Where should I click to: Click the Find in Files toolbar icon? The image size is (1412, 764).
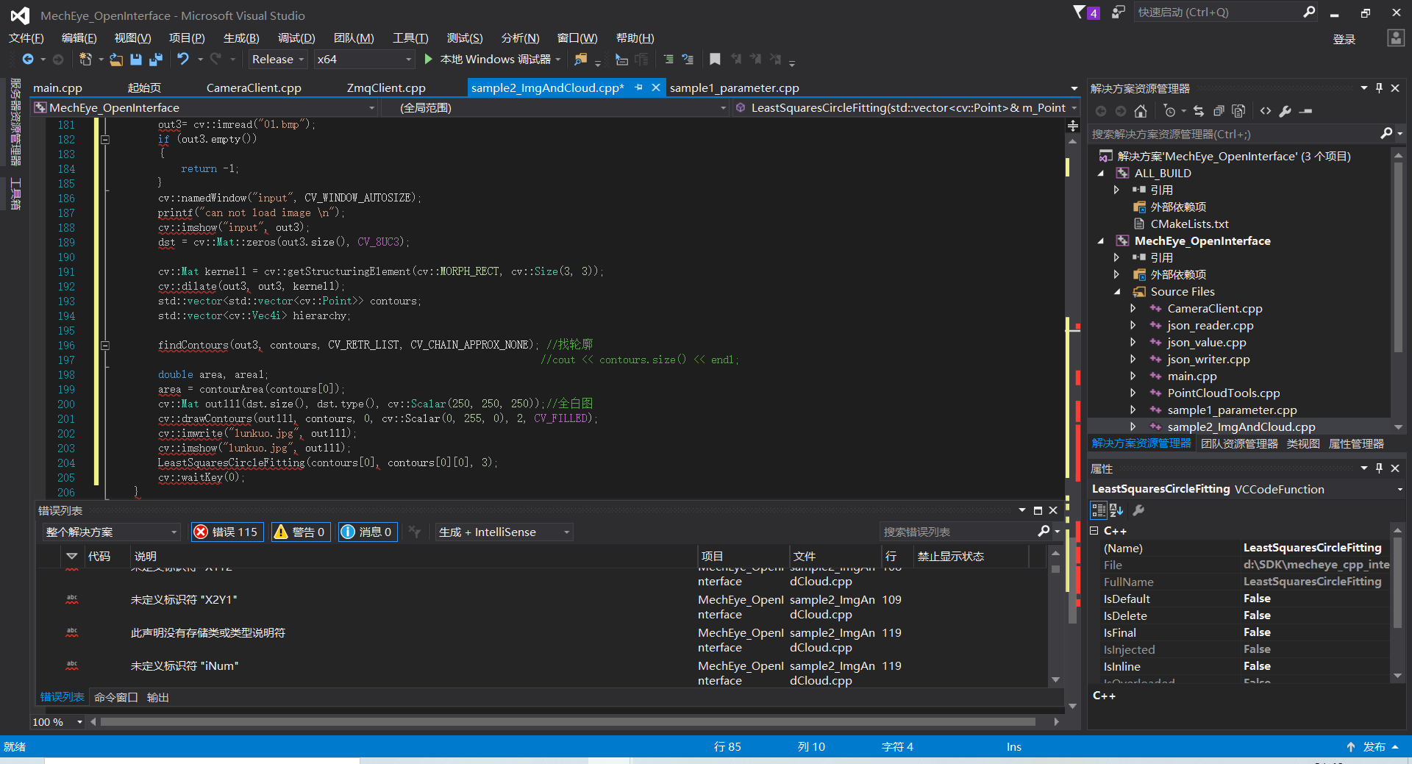pos(581,59)
